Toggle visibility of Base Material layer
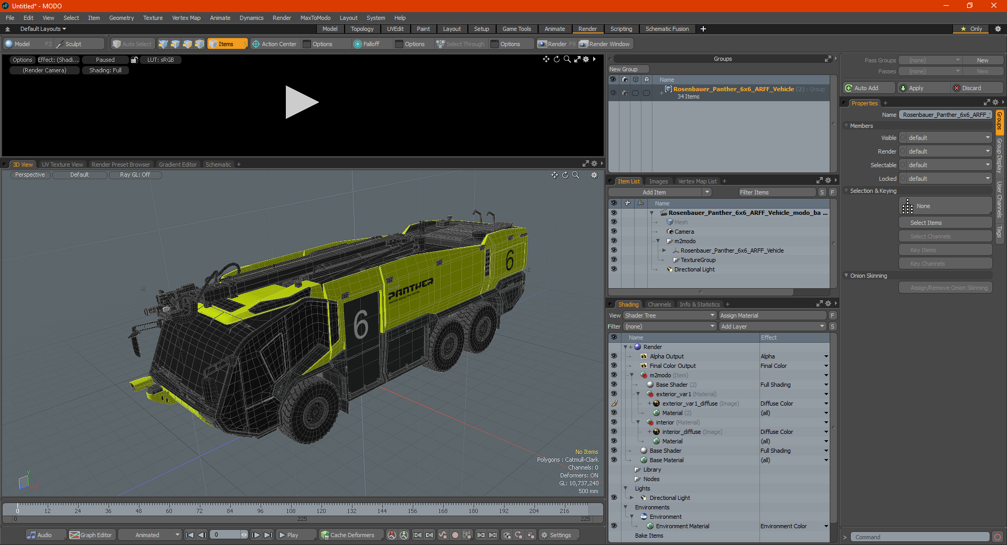 click(614, 460)
